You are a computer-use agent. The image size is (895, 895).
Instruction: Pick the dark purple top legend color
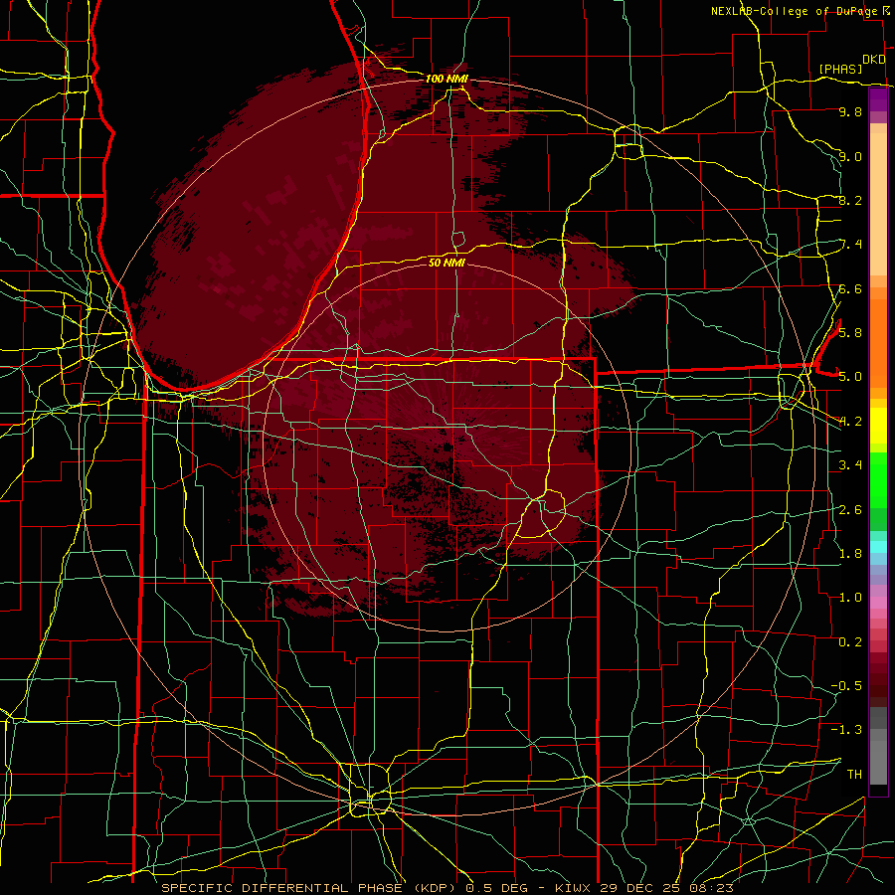[878, 99]
